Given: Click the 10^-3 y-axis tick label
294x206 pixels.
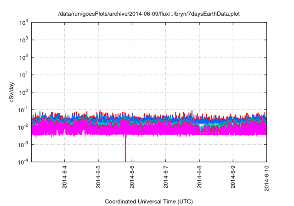Looking at the screenshot, I should 23,145.
